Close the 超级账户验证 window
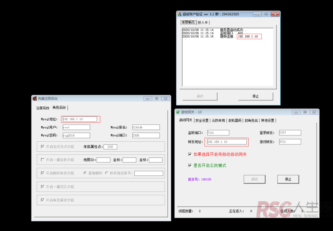Viewport: 333px width, 231px height. tap(275, 14)
